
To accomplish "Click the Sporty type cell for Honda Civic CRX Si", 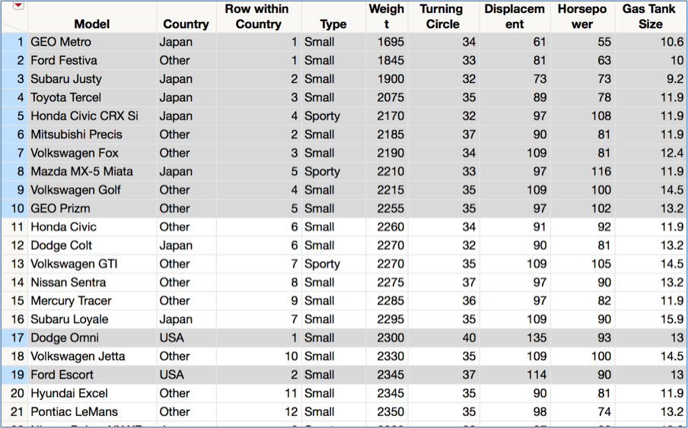I will tap(322, 116).
